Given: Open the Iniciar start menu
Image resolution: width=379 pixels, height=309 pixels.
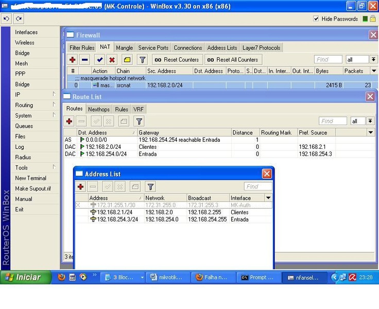Looking at the screenshot, I should tap(25, 277).
